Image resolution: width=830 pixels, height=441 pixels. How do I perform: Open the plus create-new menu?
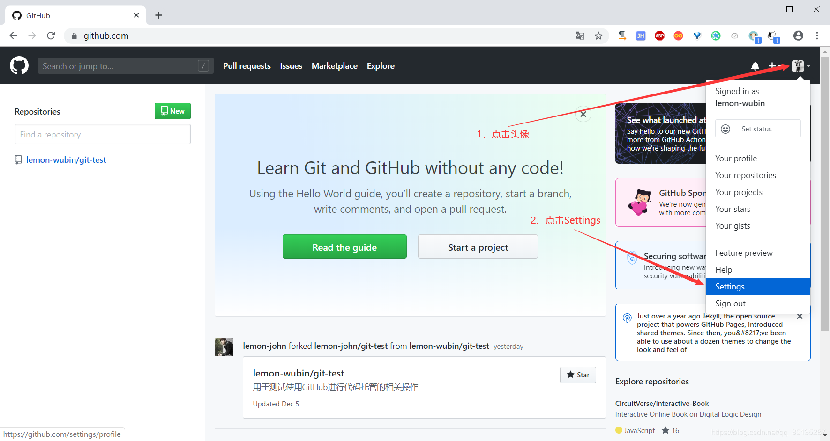[773, 66]
